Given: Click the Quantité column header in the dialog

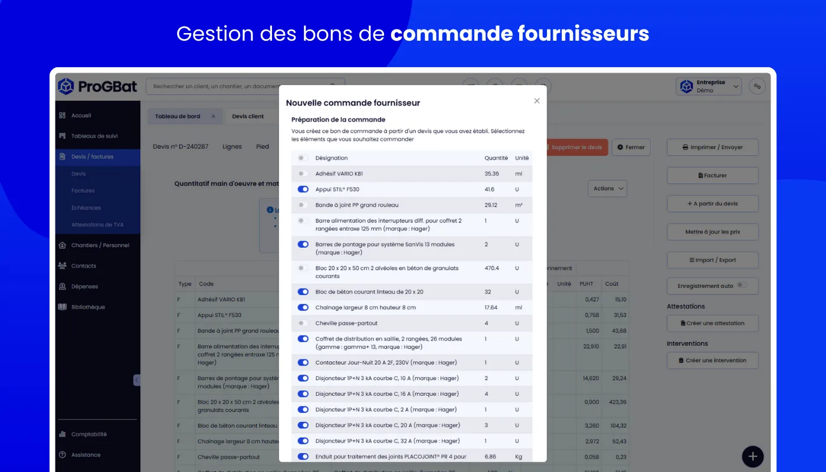Looking at the screenshot, I should click(x=496, y=158).
